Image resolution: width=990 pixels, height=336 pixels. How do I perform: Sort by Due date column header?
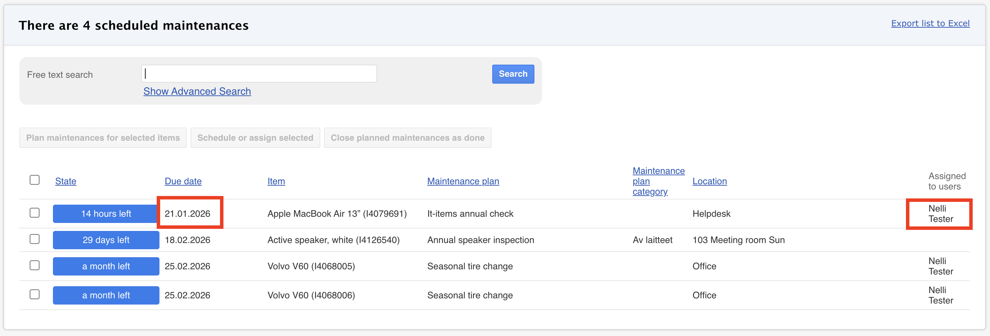pyautogui.click(x=183, y=181)
